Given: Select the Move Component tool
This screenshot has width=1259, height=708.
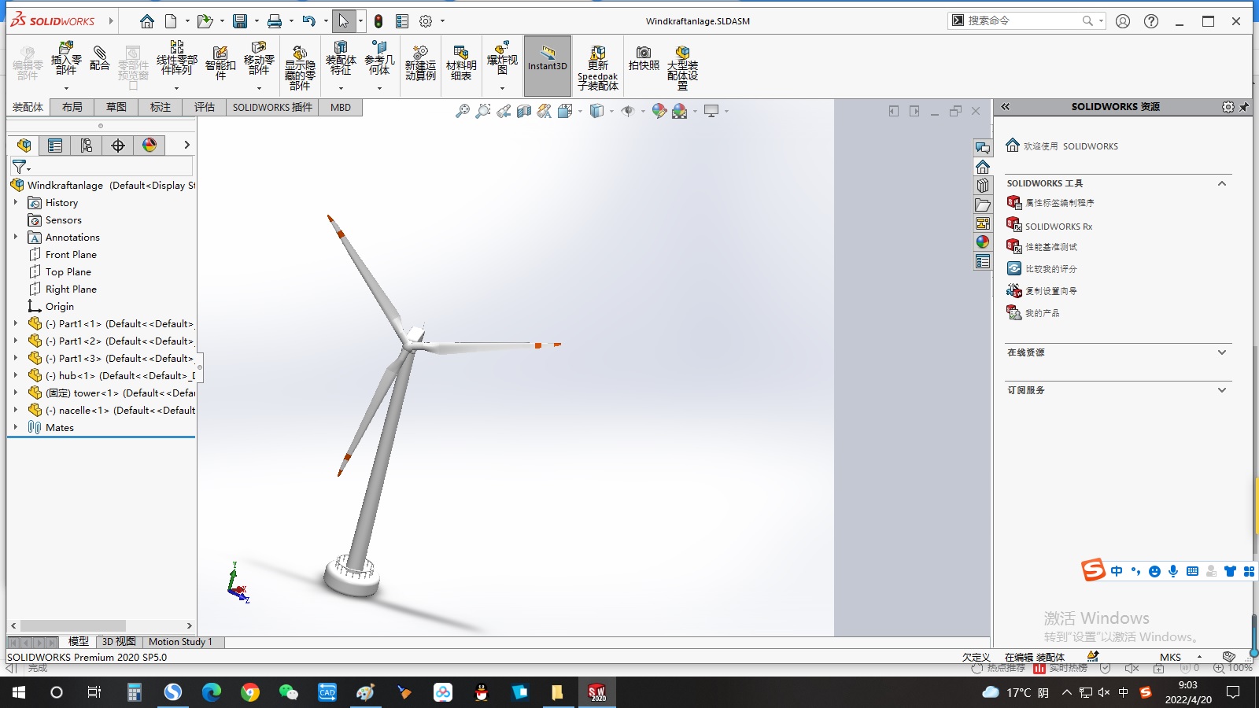Looking at the screenshot, I should (x=259, y=60).
